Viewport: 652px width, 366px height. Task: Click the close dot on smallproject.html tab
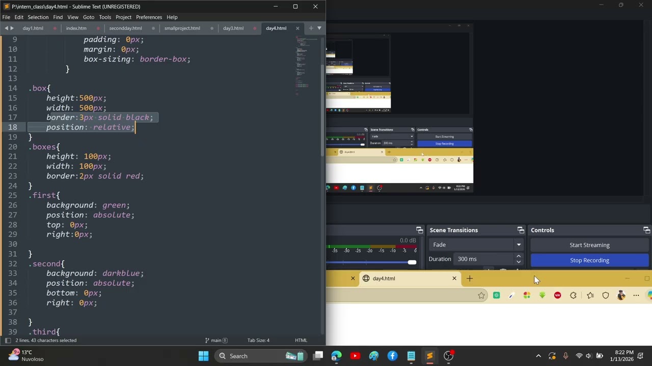(211, 28)
